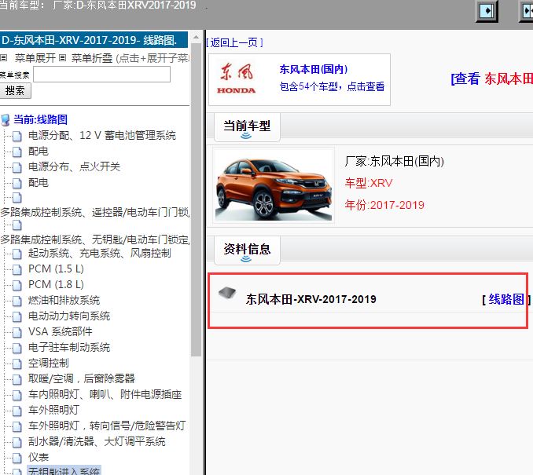Click the left tree scrollbar up arrow
Screen dimensions: 533x475
point(196,37)
